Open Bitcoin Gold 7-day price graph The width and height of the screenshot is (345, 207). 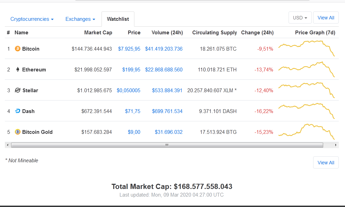click(x=307, y=132)
